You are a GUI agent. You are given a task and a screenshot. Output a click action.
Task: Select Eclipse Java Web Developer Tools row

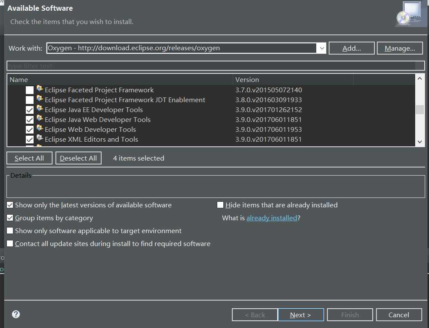pyautogui.click(x=98, y=119)
